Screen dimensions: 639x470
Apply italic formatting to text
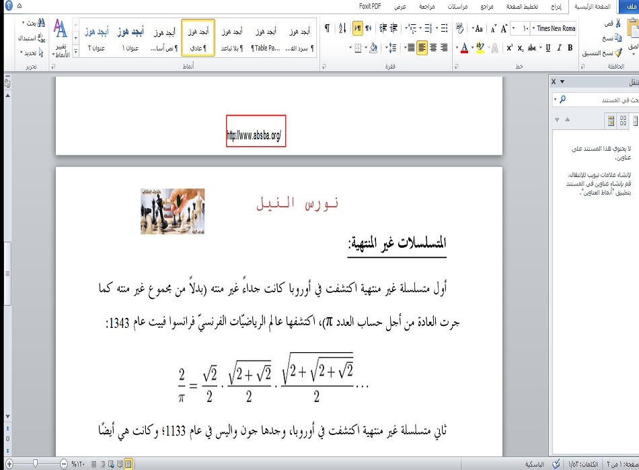559,48
